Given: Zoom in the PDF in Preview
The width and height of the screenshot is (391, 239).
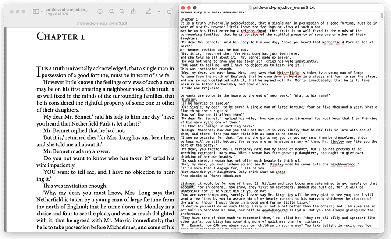Looking at the screenshot, I should tap(122, 11).
